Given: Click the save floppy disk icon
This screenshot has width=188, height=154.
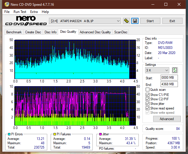Looking at the screenshot, I should point(135,21).
